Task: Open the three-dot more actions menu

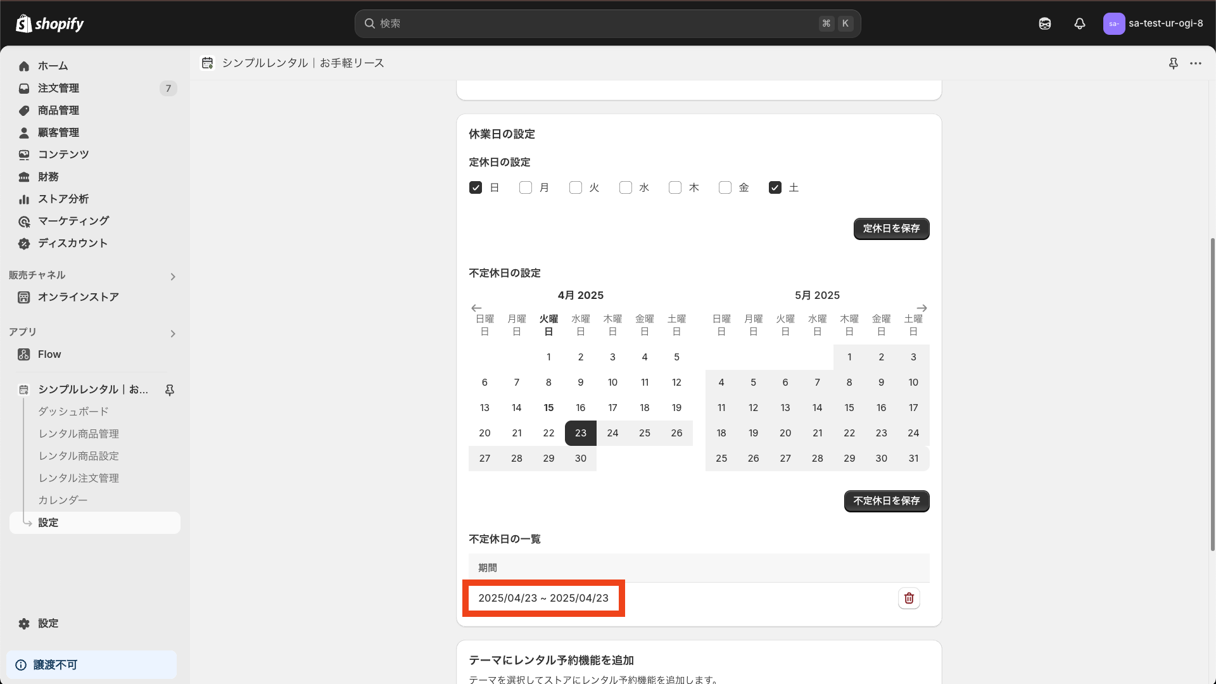Action: 1196,63
